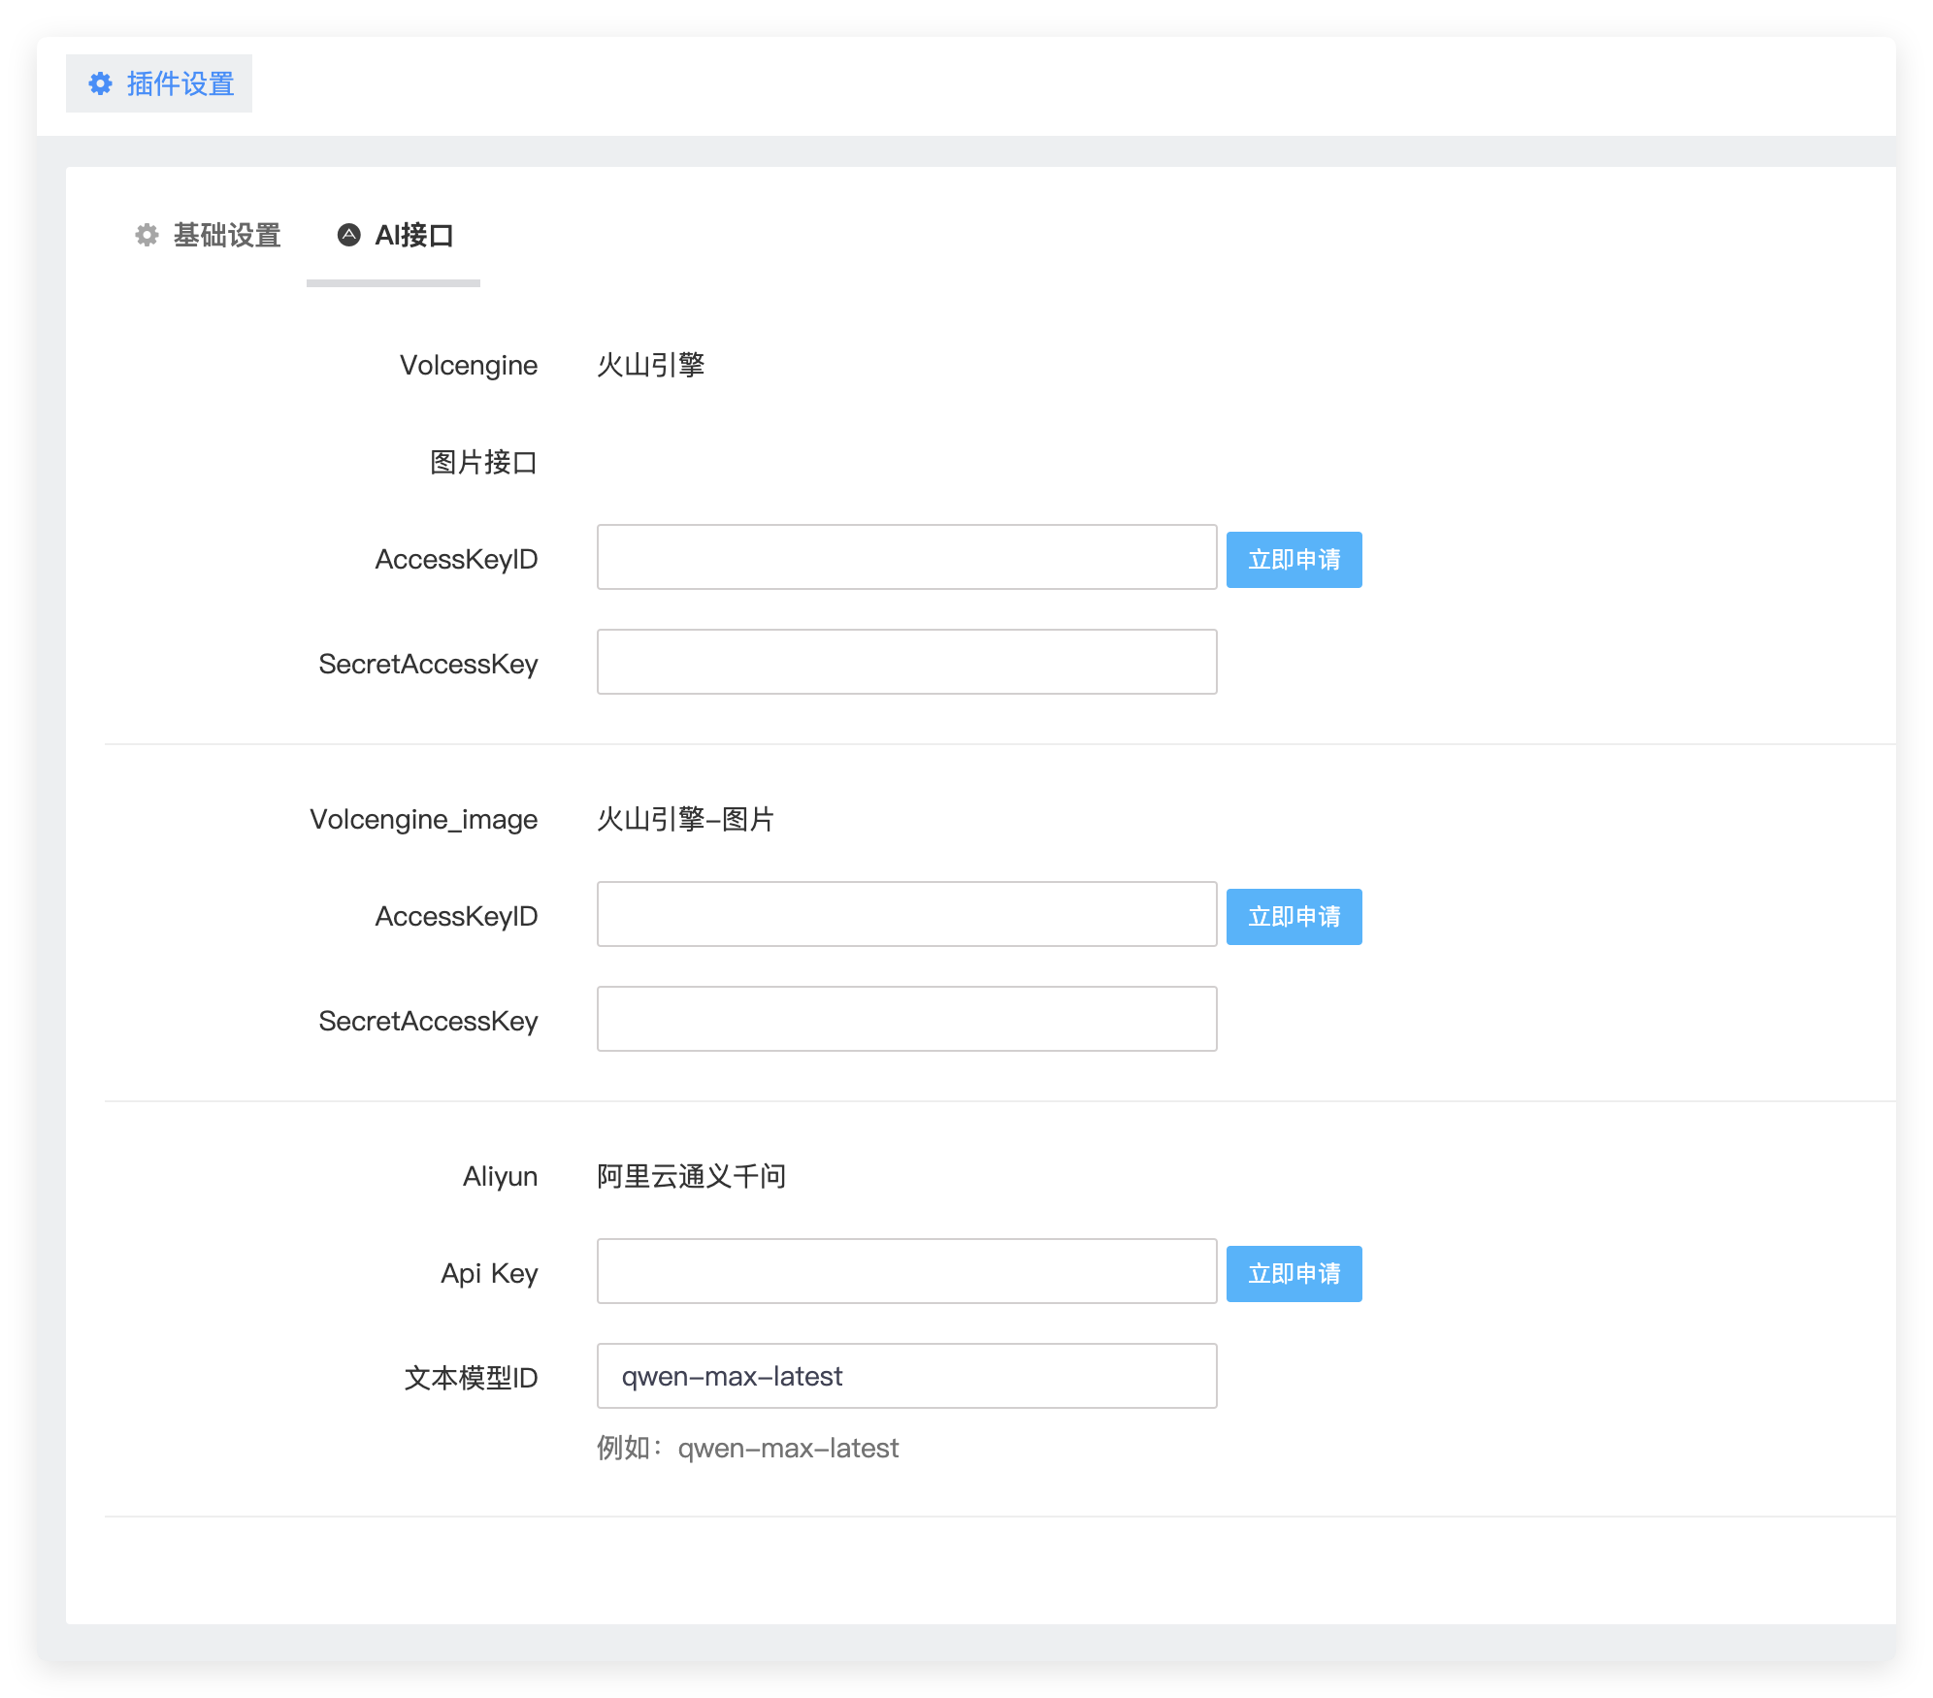Click the Volcengine SecretAccessKey input box
1933x1698 pixels.
point(906,663)
